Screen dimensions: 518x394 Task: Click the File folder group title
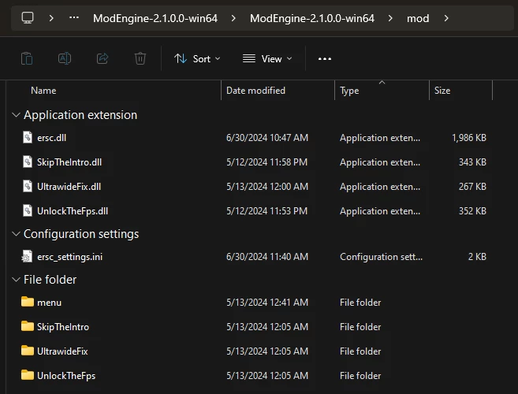tap(50, 280)
